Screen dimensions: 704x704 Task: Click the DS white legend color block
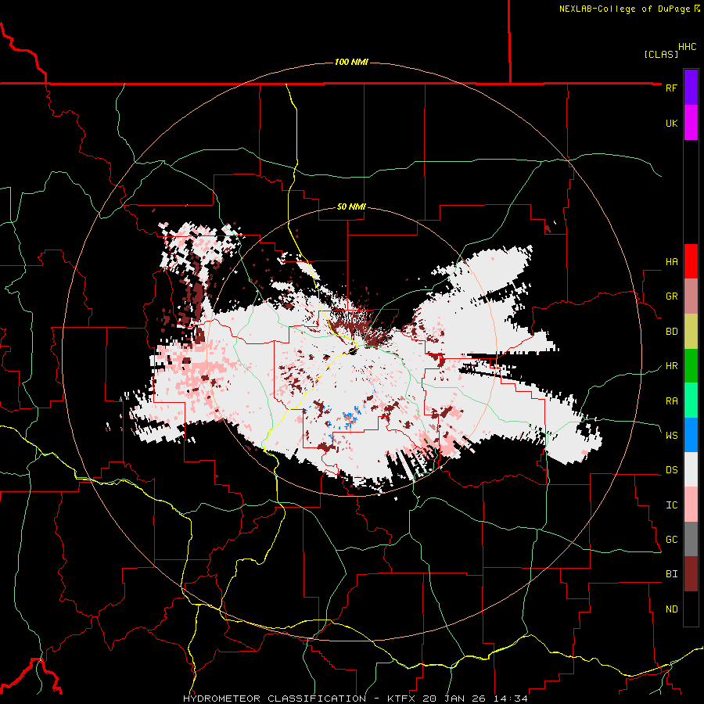pos(691,469)
